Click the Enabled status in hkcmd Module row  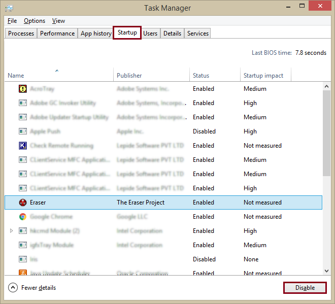204,231
